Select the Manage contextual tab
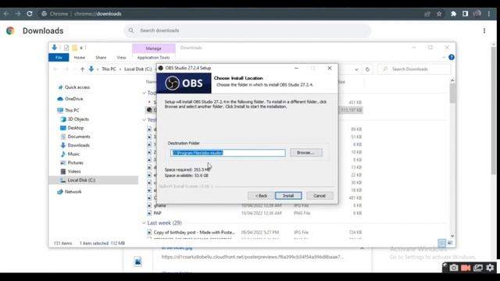Screen dimensions: 500x281 pos(154,48)
